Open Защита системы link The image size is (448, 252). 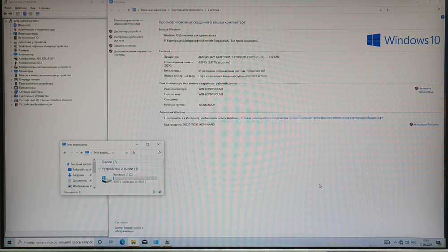125,46
